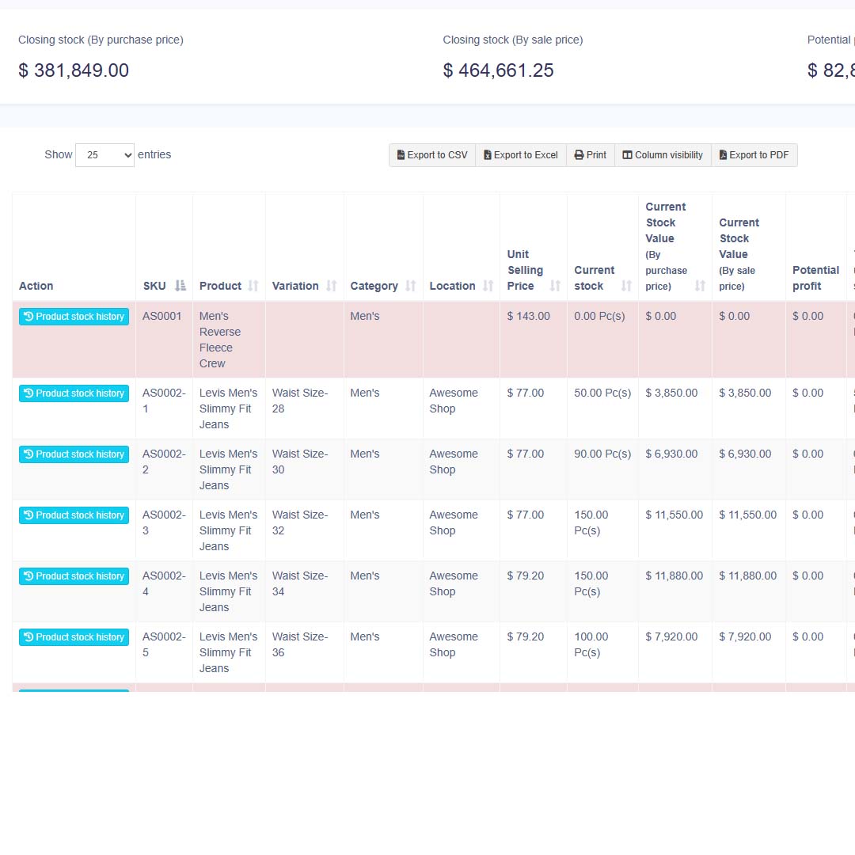855x855 pixels.
Task: View stock history for AS0002-3
Action: click(74, 516)
